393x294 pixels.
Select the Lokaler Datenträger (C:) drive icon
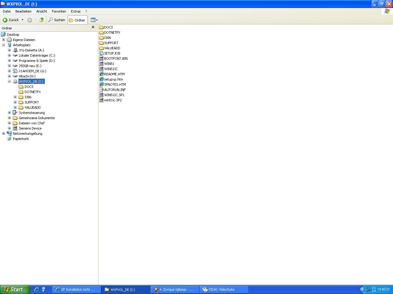click(x=15, y=55)
